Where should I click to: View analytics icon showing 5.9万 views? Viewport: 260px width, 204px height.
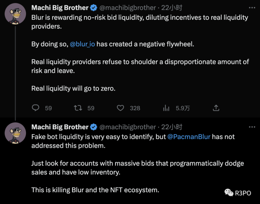click(x=166, y=108)
